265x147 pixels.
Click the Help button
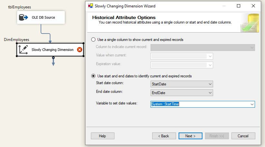pyautogui.click(x=103, y=136)
